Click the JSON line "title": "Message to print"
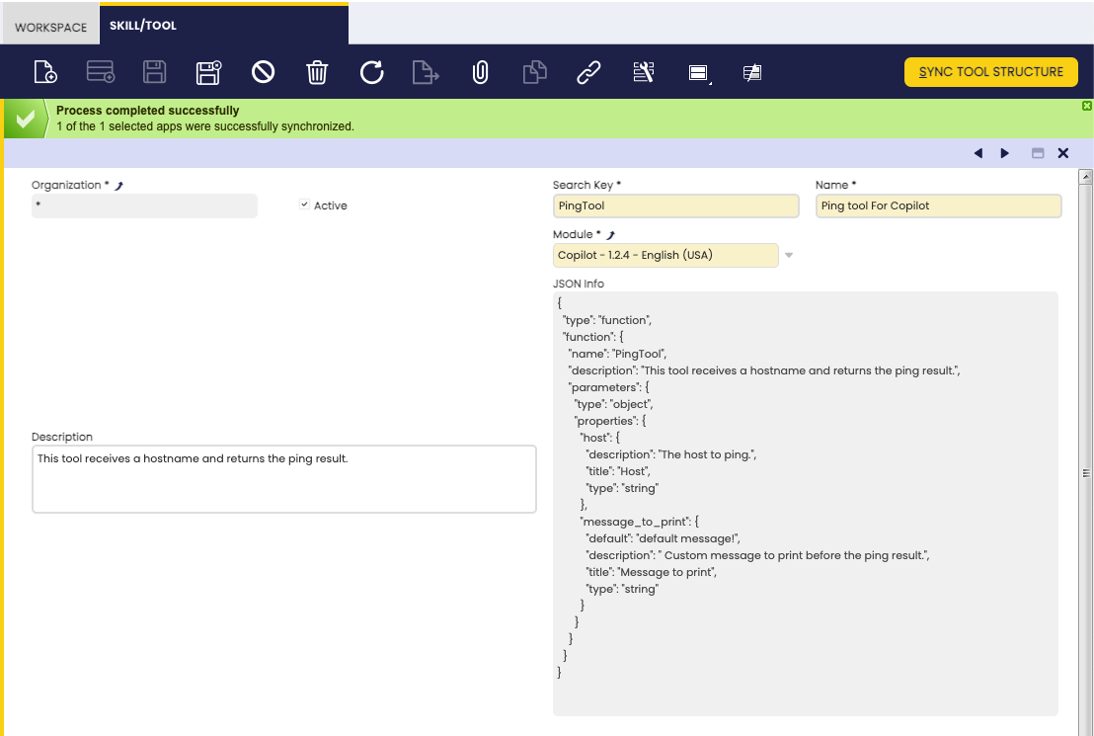Screen dimensions: 1094x736 pos(652,572)
